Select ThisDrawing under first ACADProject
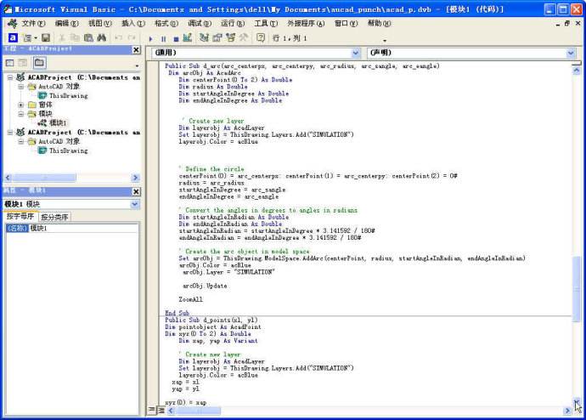586x420 pixels. click(69, 96)
